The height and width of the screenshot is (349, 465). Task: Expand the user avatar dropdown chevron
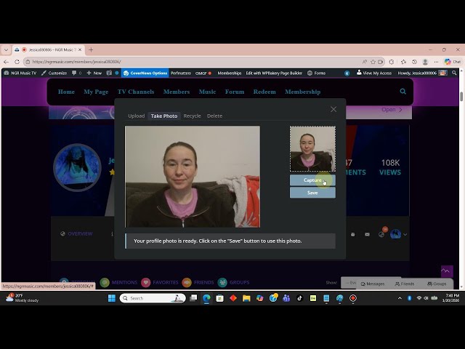[x=405, y=234]
